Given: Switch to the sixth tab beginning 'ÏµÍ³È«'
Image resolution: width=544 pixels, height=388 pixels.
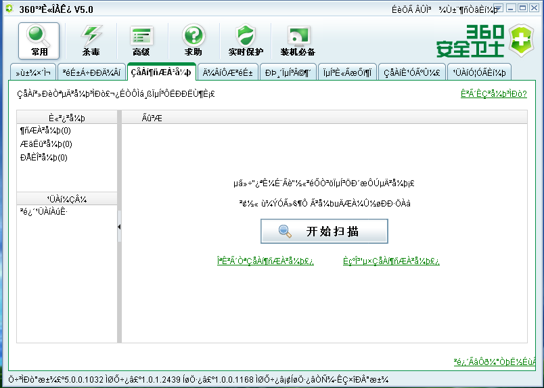Looking at the screenshot, I should pyautogui.click(x=347, y=72).
